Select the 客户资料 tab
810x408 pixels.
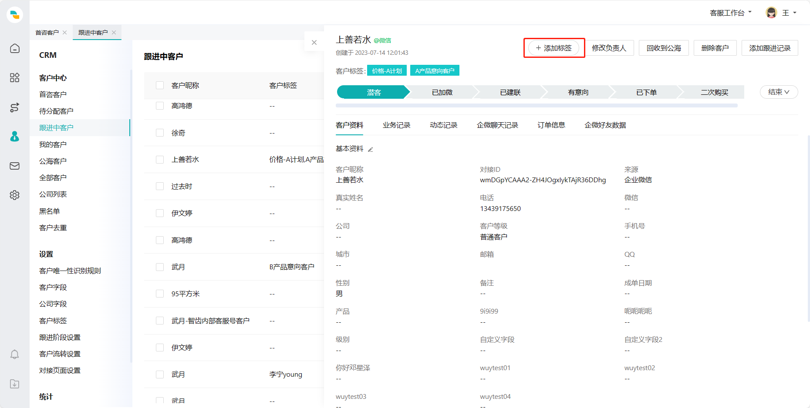[x=349, y=125]
